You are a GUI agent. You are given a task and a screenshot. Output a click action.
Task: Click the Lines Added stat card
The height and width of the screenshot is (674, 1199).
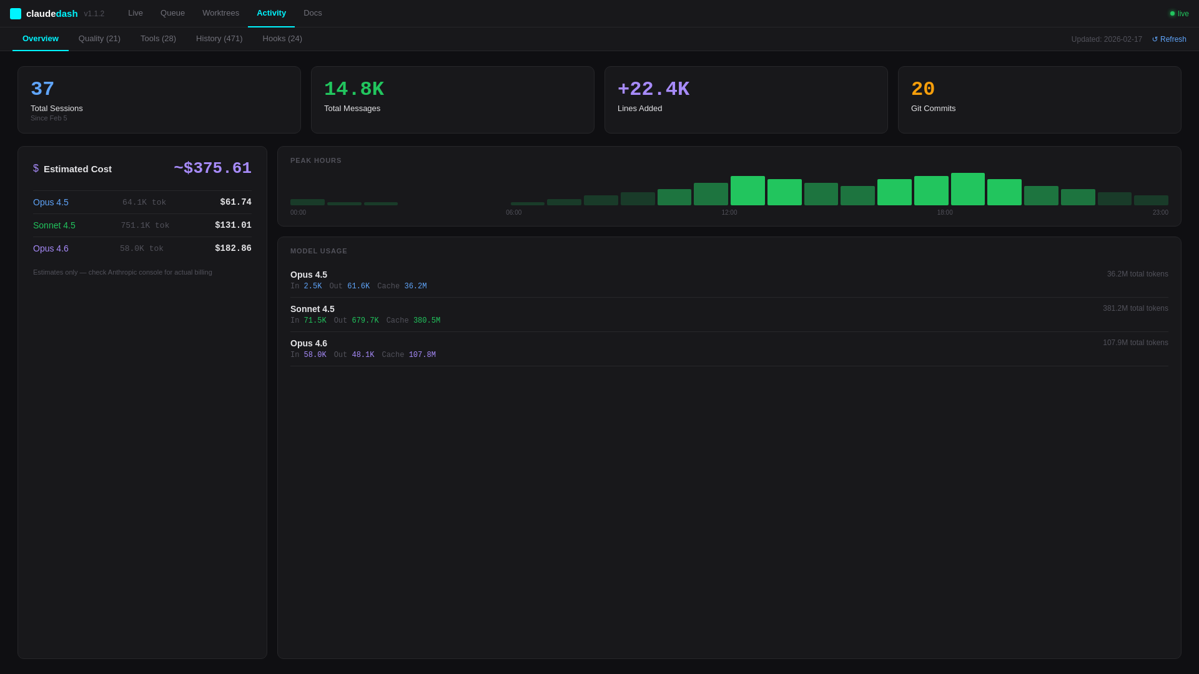(746, 100)
